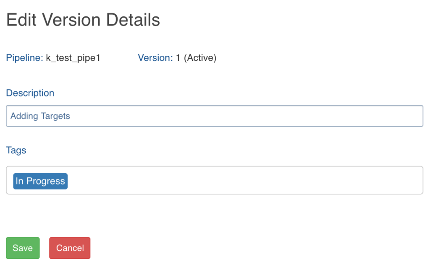
Task: Click the Pipeline label
Action: click(24, 58)
